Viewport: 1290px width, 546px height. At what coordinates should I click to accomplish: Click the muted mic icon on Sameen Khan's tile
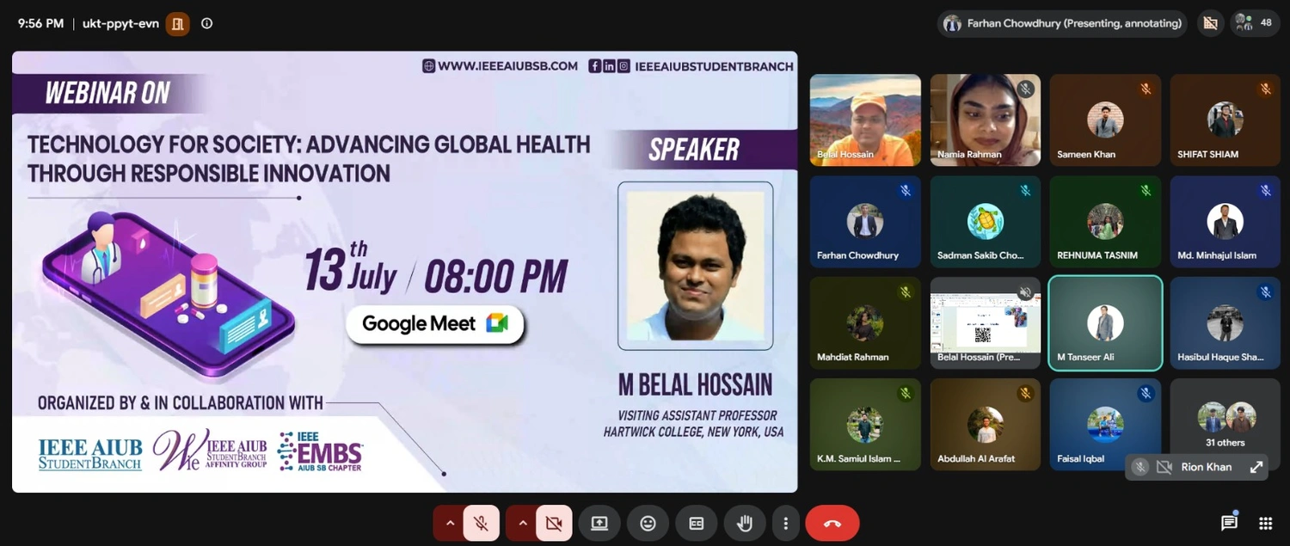(1146, 89)
